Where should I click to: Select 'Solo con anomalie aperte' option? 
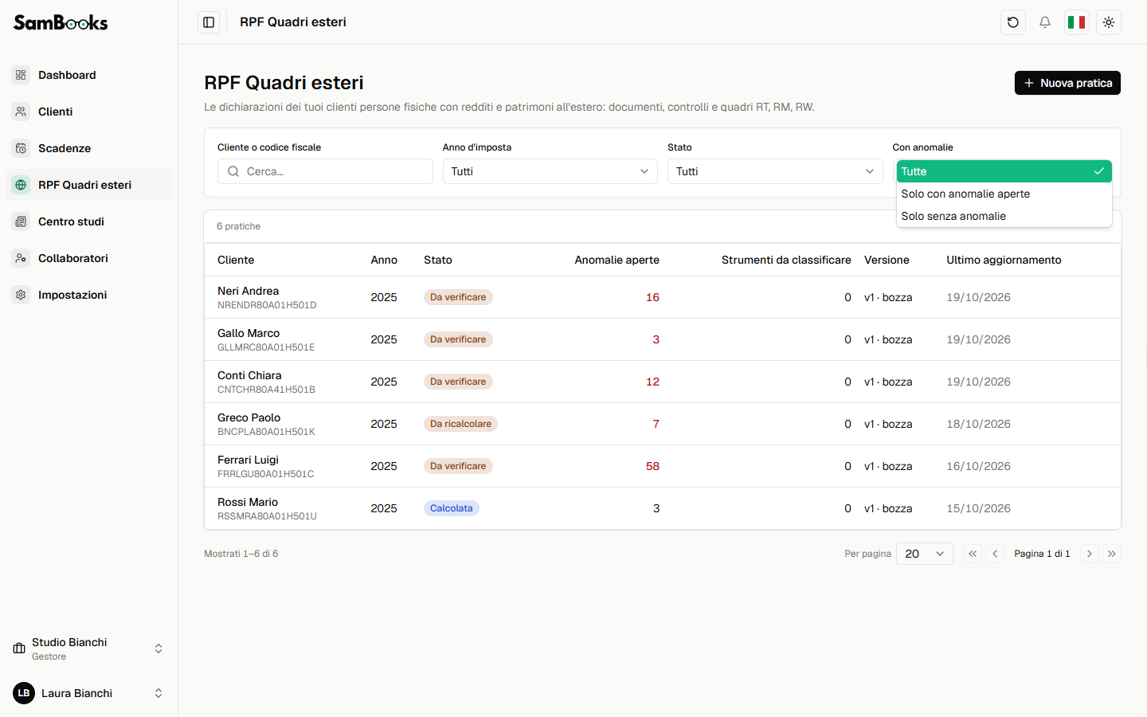pyautogui.click(x=1004, y=194)
